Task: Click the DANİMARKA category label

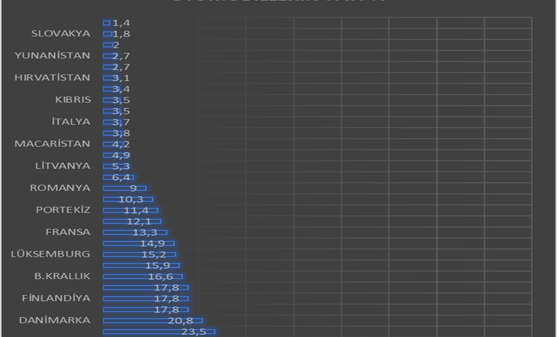Action: point(55,320)
